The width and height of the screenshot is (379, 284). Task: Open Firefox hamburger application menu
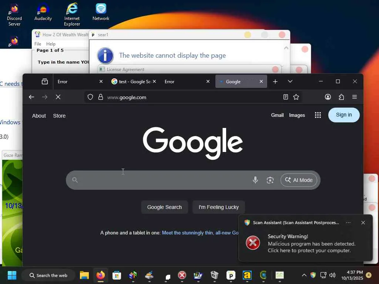coord(355,97)
